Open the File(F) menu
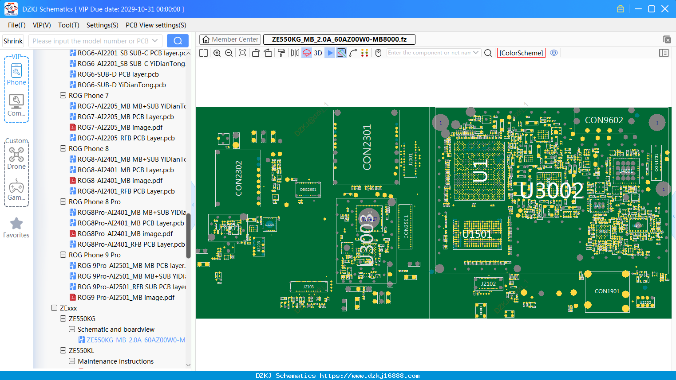 pyautogui.click(x=17, y=25)
